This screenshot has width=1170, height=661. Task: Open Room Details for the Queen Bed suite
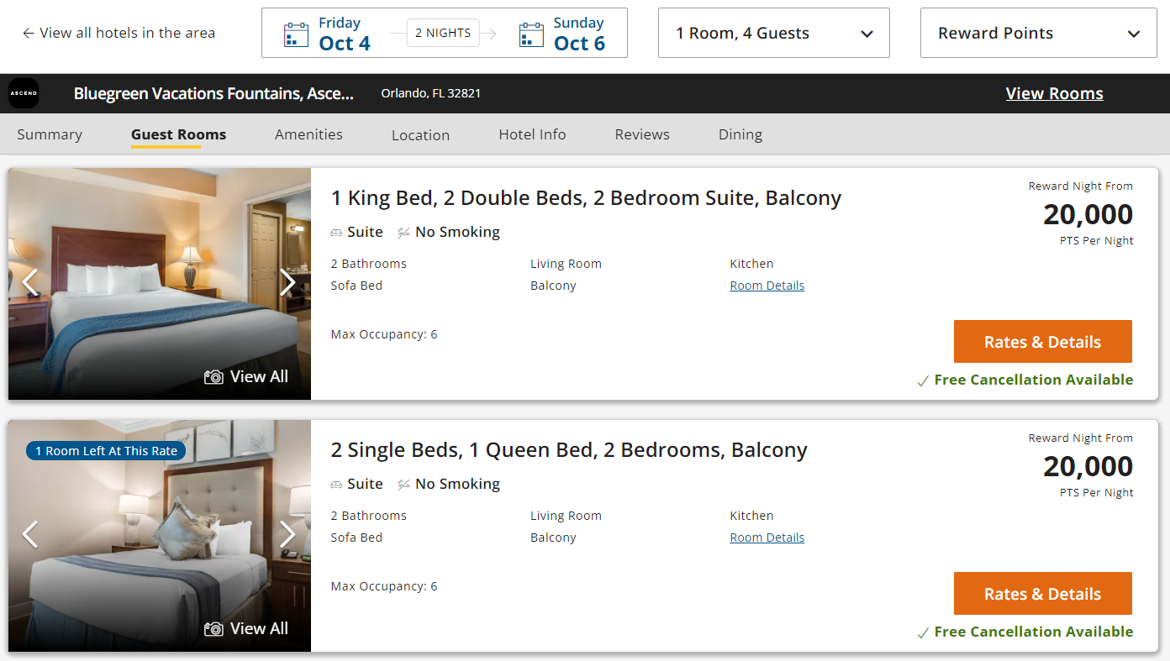click(767, 537)
